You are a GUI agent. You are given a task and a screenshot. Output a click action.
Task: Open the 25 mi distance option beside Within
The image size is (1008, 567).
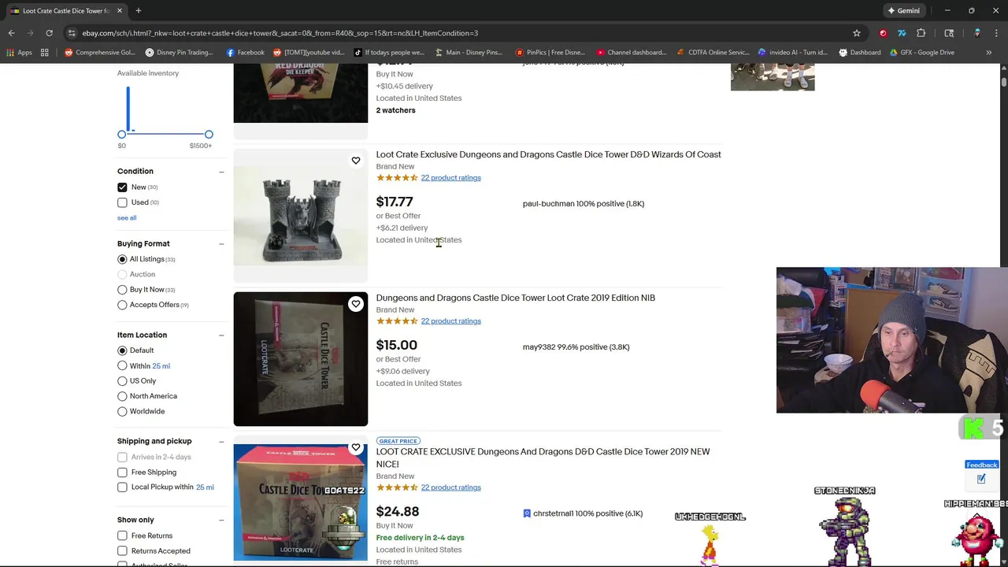click(x=161, y=366)
